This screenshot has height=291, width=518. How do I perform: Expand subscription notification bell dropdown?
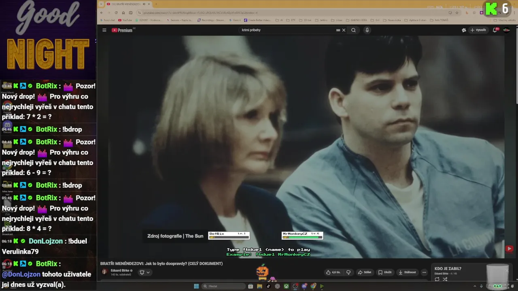(x=144, y=272)
